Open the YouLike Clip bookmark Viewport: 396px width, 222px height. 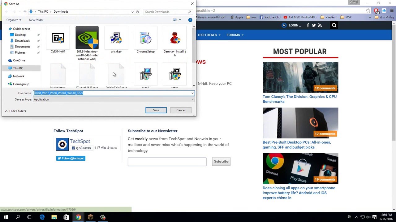270,17
